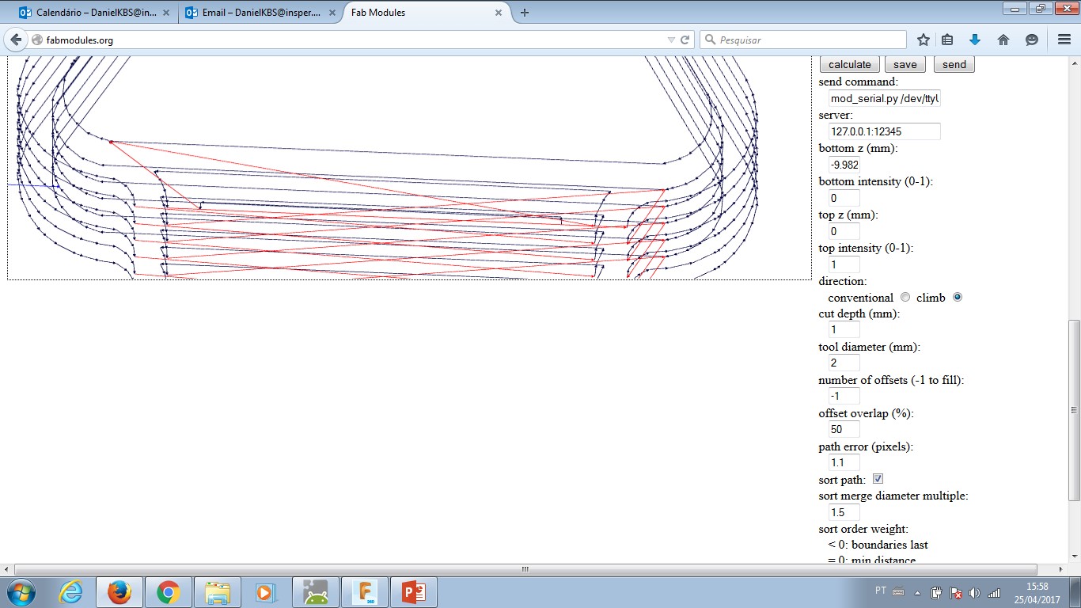
Task: Click the show desktop strip beside clock
Action: [1075, 592]
